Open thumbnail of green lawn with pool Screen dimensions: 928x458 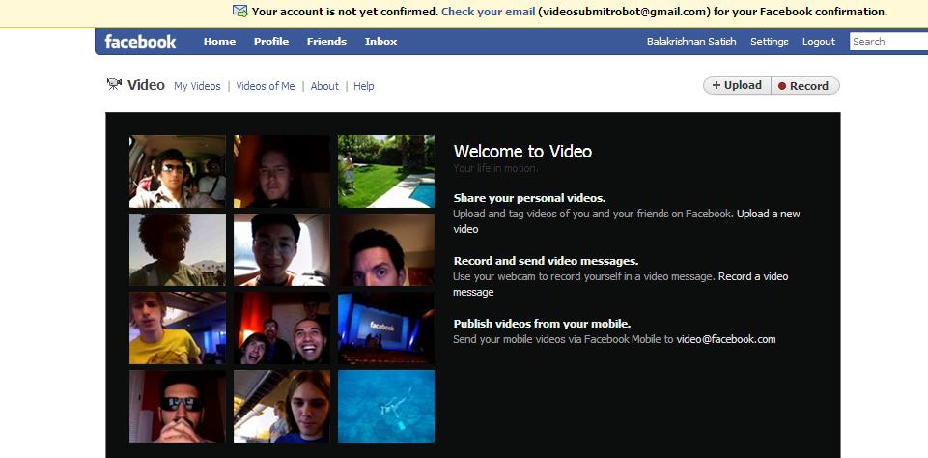coord(386,171)
